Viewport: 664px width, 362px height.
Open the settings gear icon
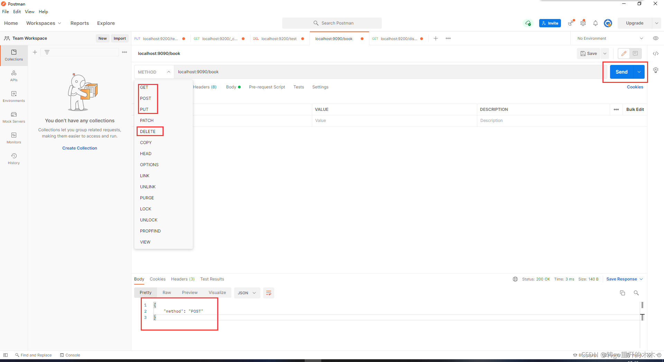(583, 23)
